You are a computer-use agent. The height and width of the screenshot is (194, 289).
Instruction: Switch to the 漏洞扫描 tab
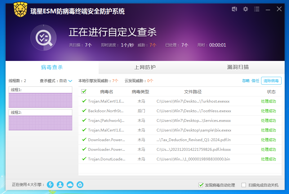[238, 67]
